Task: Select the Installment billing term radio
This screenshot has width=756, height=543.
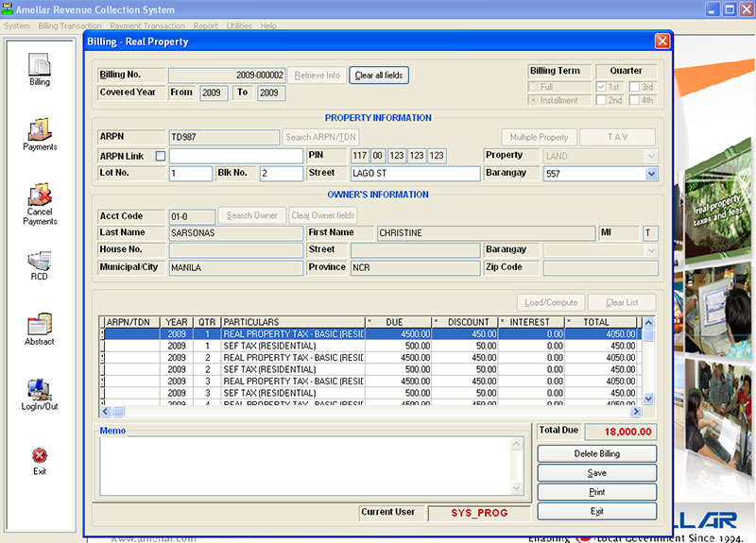Action: point(534,100)
